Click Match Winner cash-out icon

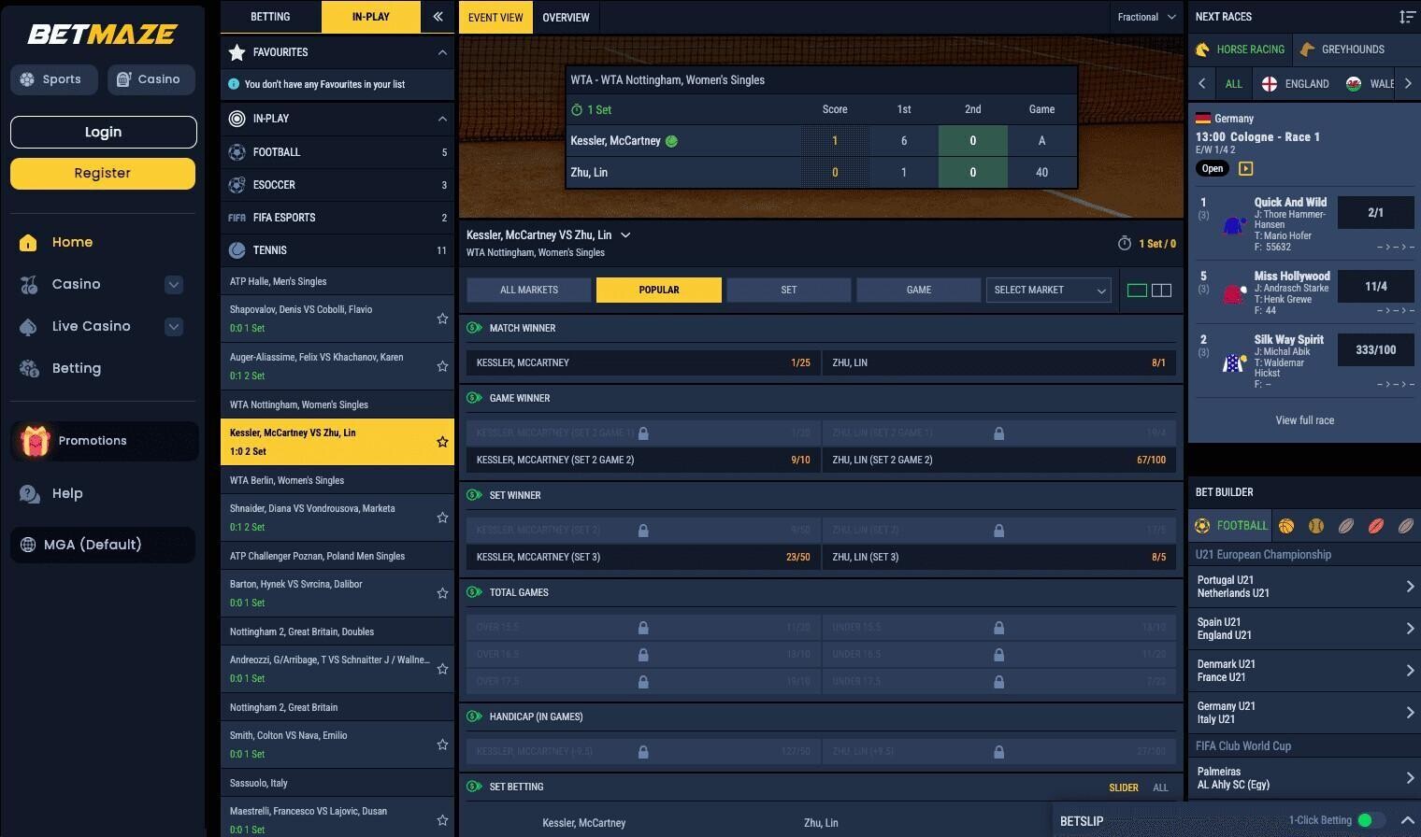click(474, 328)
